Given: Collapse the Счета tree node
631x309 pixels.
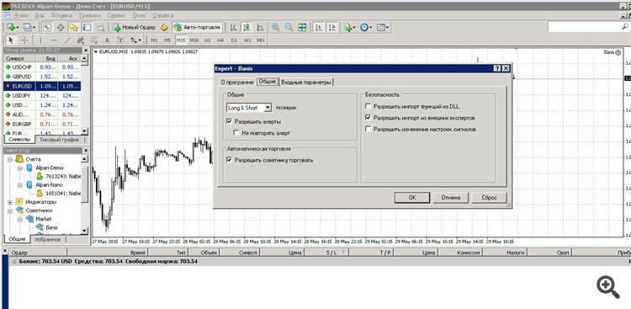Looking at the screenshot, I should click(x=10, y=159).
